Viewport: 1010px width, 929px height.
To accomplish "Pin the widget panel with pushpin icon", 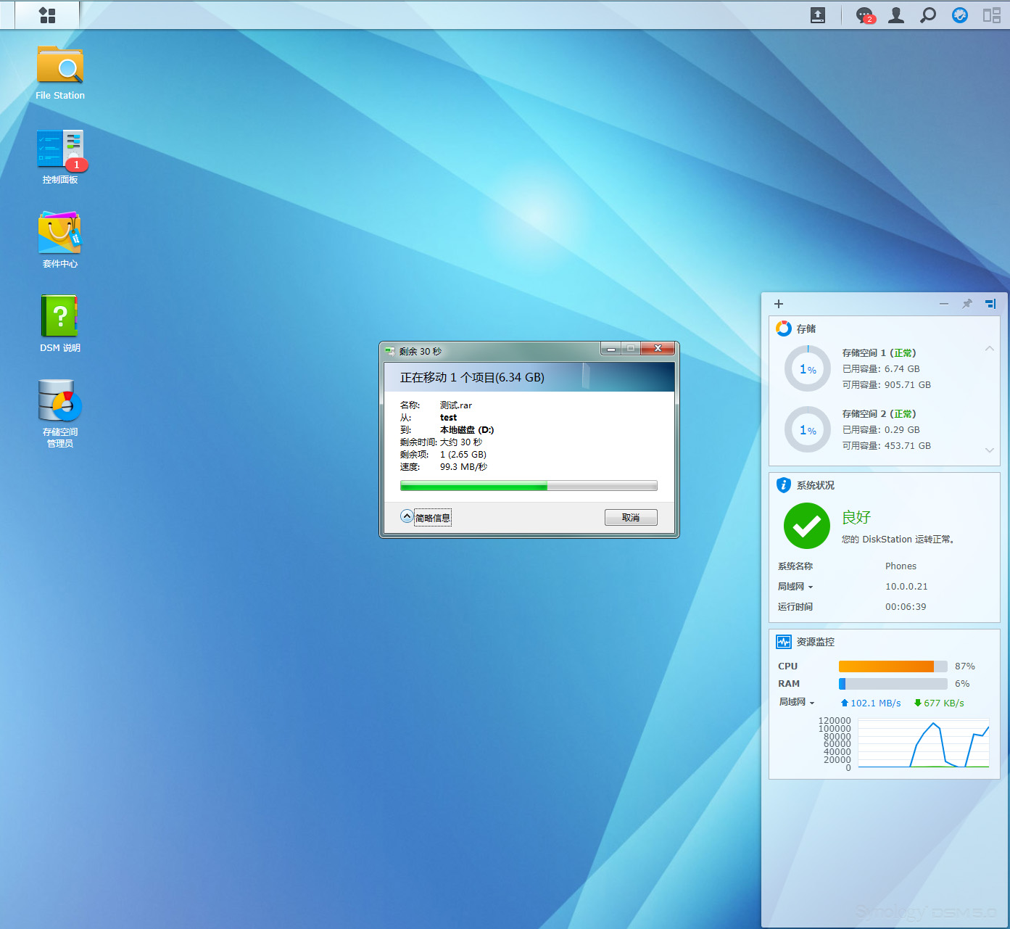I will coord(966,304).
